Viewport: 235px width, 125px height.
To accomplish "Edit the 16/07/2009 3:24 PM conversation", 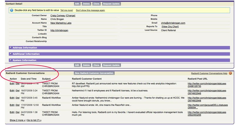I will [12, 91].
